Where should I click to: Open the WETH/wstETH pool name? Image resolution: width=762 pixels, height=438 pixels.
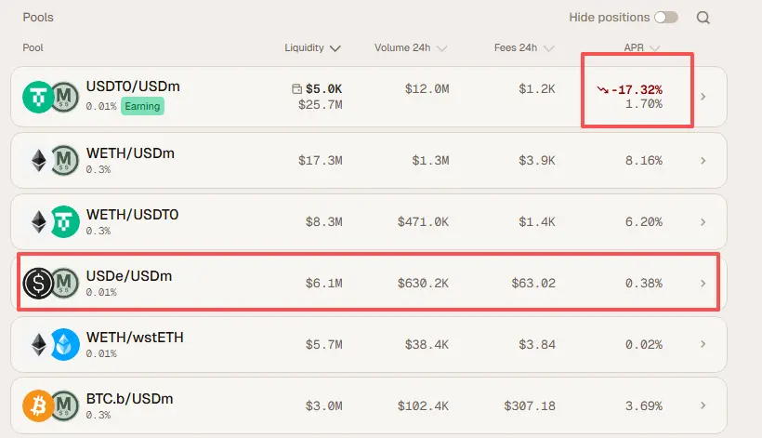point(135,337)
